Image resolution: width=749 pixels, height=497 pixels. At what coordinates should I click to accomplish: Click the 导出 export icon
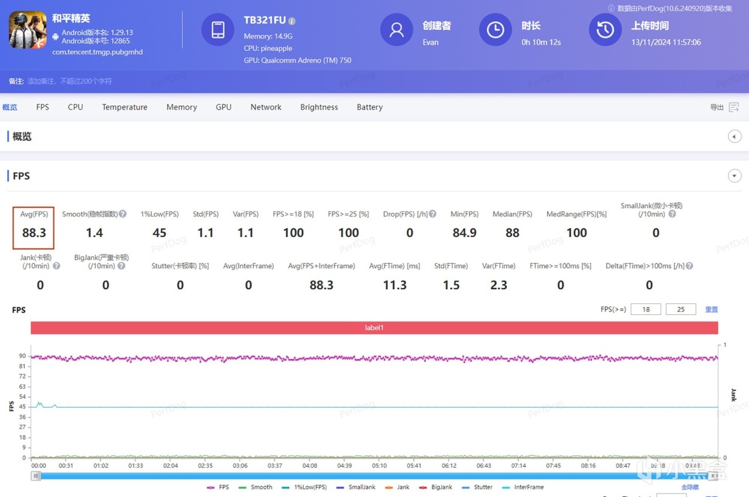click(x=733, y=107)
